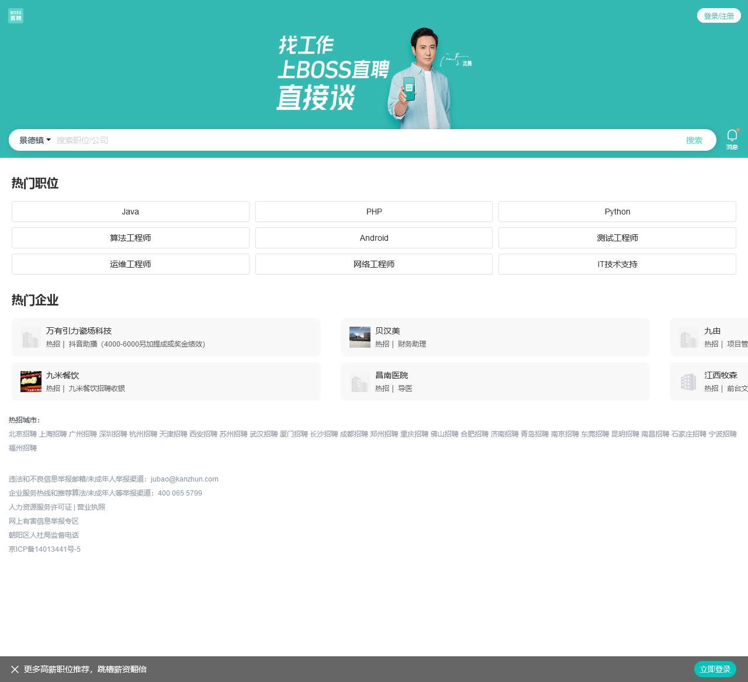Click the 万有引力瓷场科技 building icon
This screenshot has height=682, width=748.
pyautogui.click(x=30, y=337)
